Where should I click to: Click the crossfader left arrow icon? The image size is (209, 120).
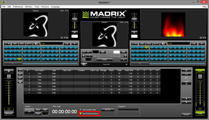pyautogui.click(x=84, y=56)
